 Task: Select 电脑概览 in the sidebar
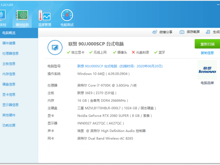(x=19, y=33)
